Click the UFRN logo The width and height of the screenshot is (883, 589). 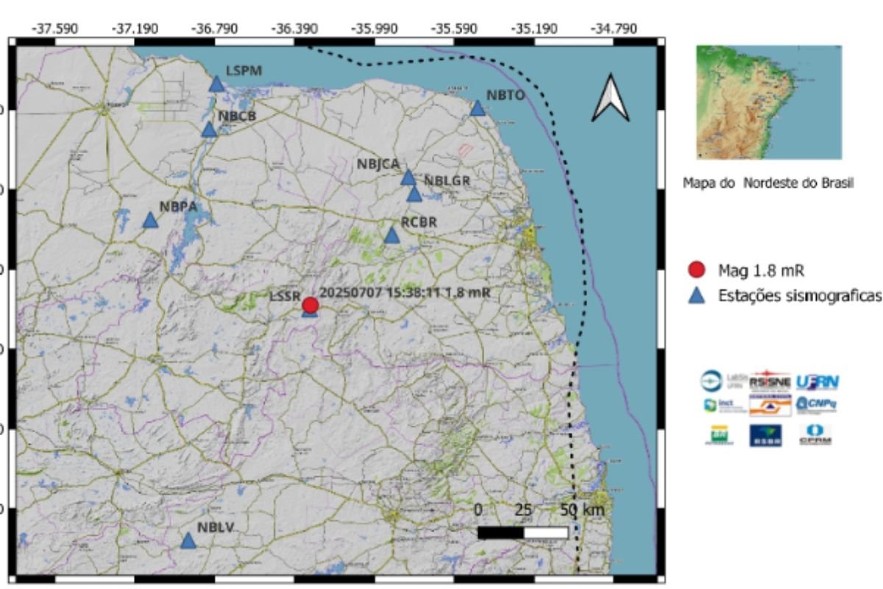(817, 382)
